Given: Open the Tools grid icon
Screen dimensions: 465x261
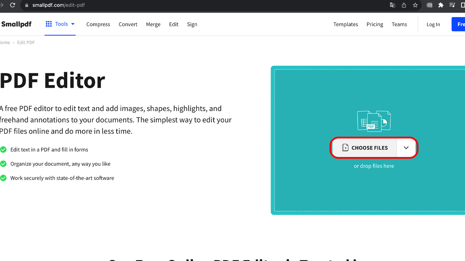Looking at the screenshot, I should [x=49, y=24].
